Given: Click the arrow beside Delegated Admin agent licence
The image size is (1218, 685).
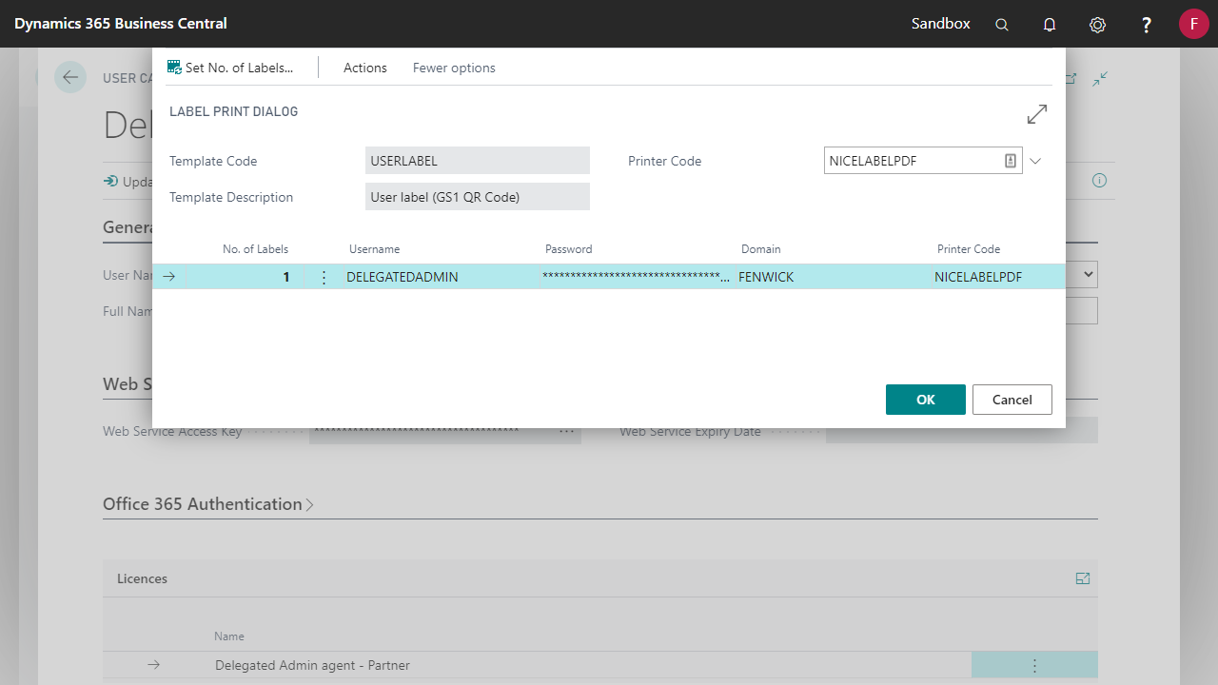Looking at the screenshot, I should [154, 665].
